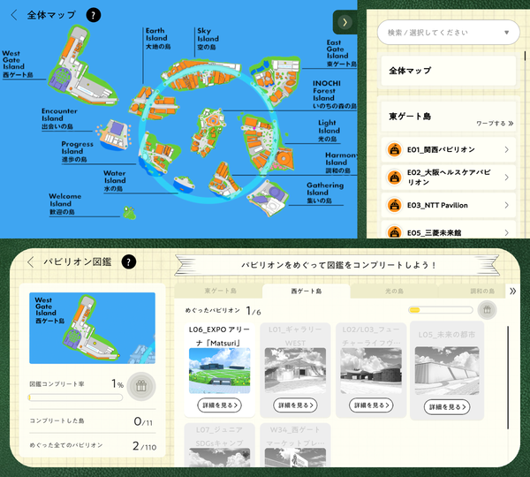The image size is (530, 477).
Task: Switch to the 光の島 tab
Action: pos(394,291)
